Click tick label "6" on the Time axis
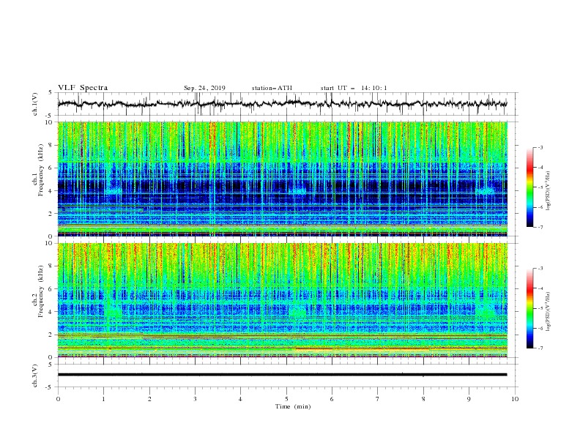The height and width of the screenshot is (448, 580). click(x=332, y=399)
